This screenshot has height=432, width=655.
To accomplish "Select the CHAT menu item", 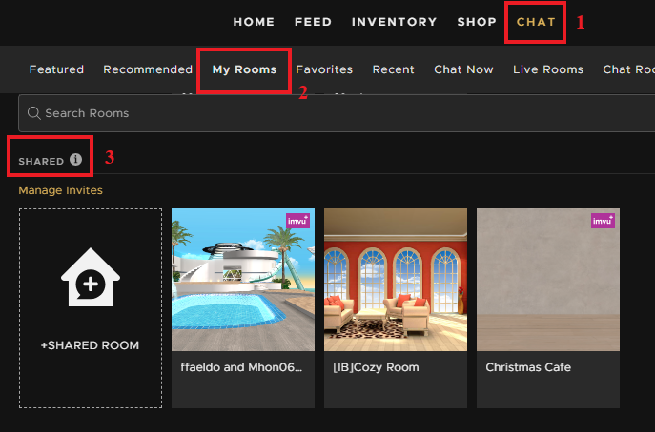I will tap(536, 22).
